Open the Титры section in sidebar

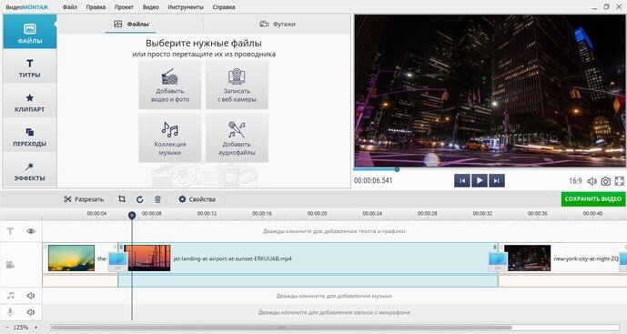[x=30, y=68]
